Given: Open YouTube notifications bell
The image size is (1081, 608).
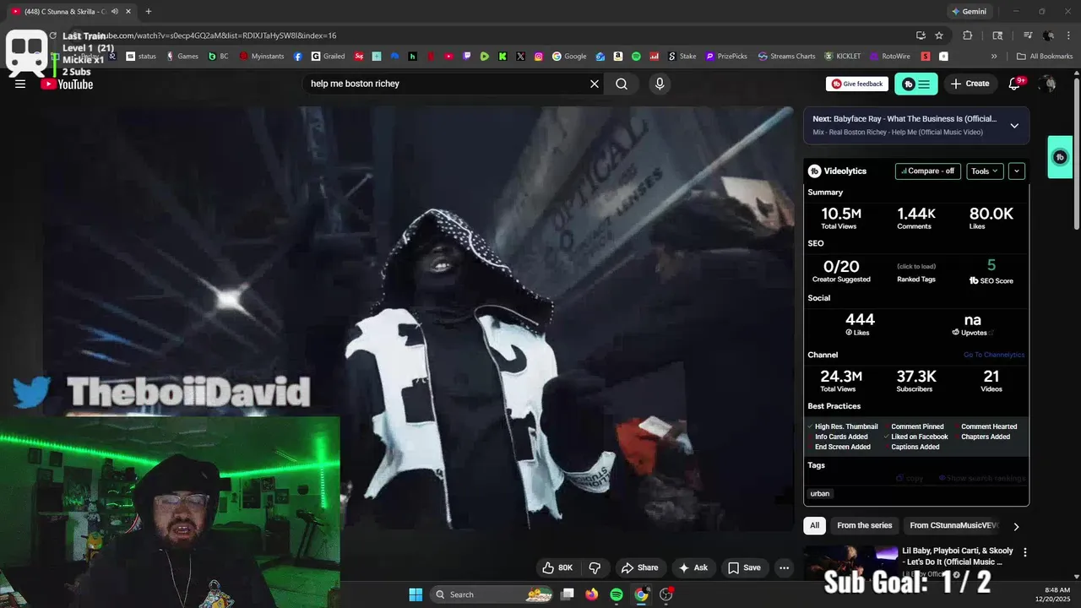Looking at the screenshot, I should coord(1015,84).
